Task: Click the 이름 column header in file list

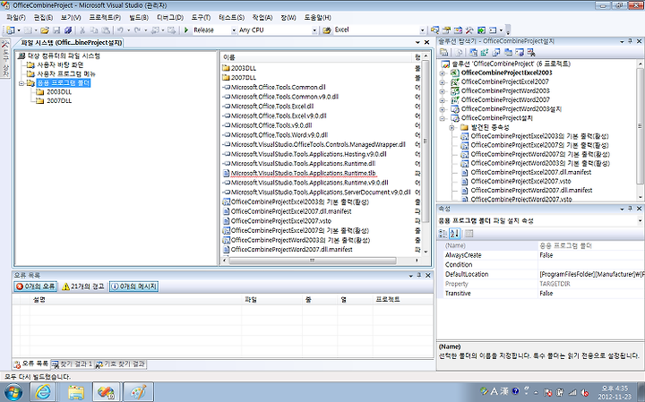Action: point(316,57)
